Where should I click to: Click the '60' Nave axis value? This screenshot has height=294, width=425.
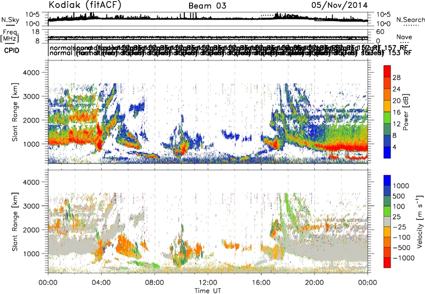pos(380,32)
